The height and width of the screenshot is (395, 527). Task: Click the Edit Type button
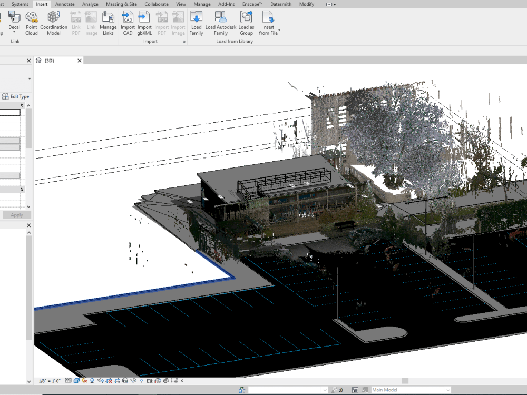(x=16, y=96)
